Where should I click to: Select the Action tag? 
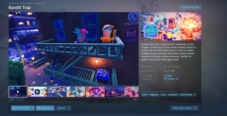coord(145,95)
